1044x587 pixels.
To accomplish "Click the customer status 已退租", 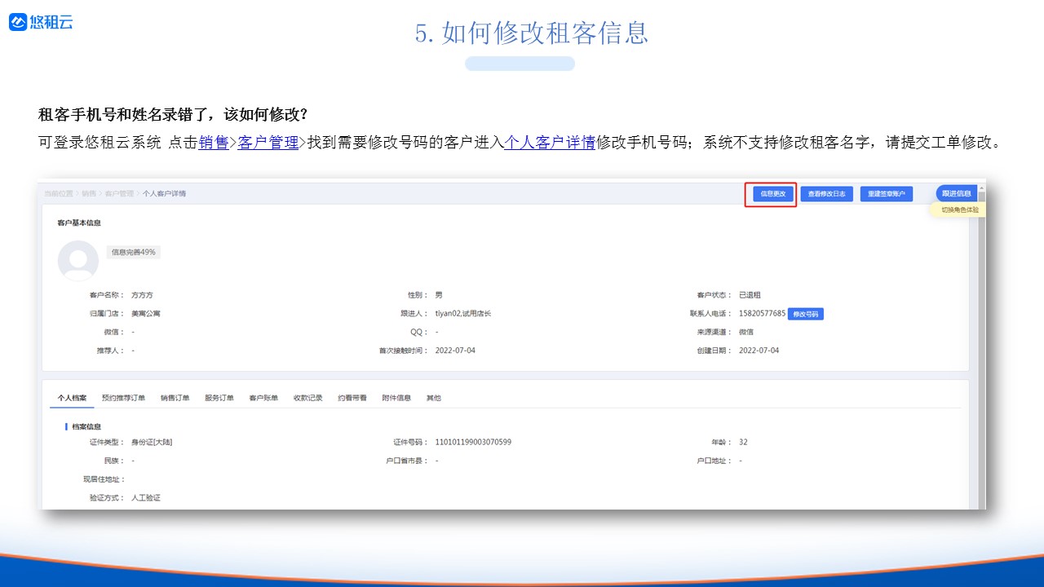I will [750, 295].
